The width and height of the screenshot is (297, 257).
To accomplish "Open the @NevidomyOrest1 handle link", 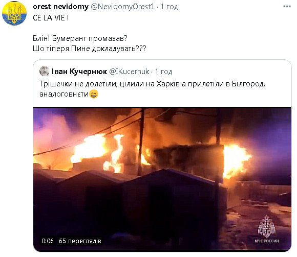I will point(123,7).
